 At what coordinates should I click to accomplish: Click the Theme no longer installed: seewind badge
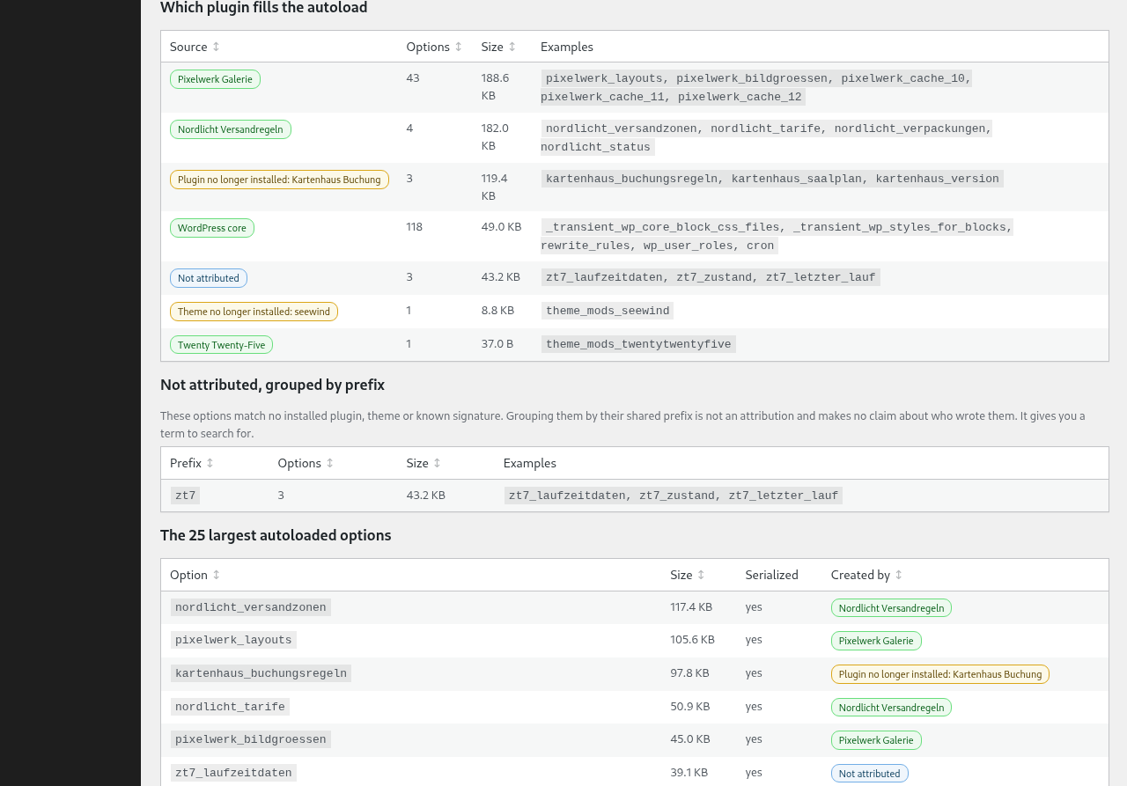pyautogui.click(x=254, y=312)
